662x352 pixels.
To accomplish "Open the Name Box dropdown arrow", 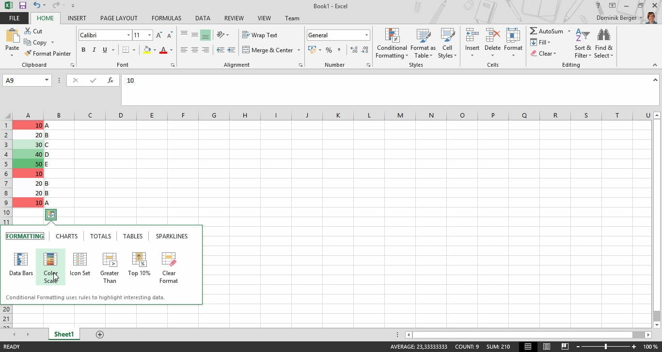I will click(x=47, y=81).
